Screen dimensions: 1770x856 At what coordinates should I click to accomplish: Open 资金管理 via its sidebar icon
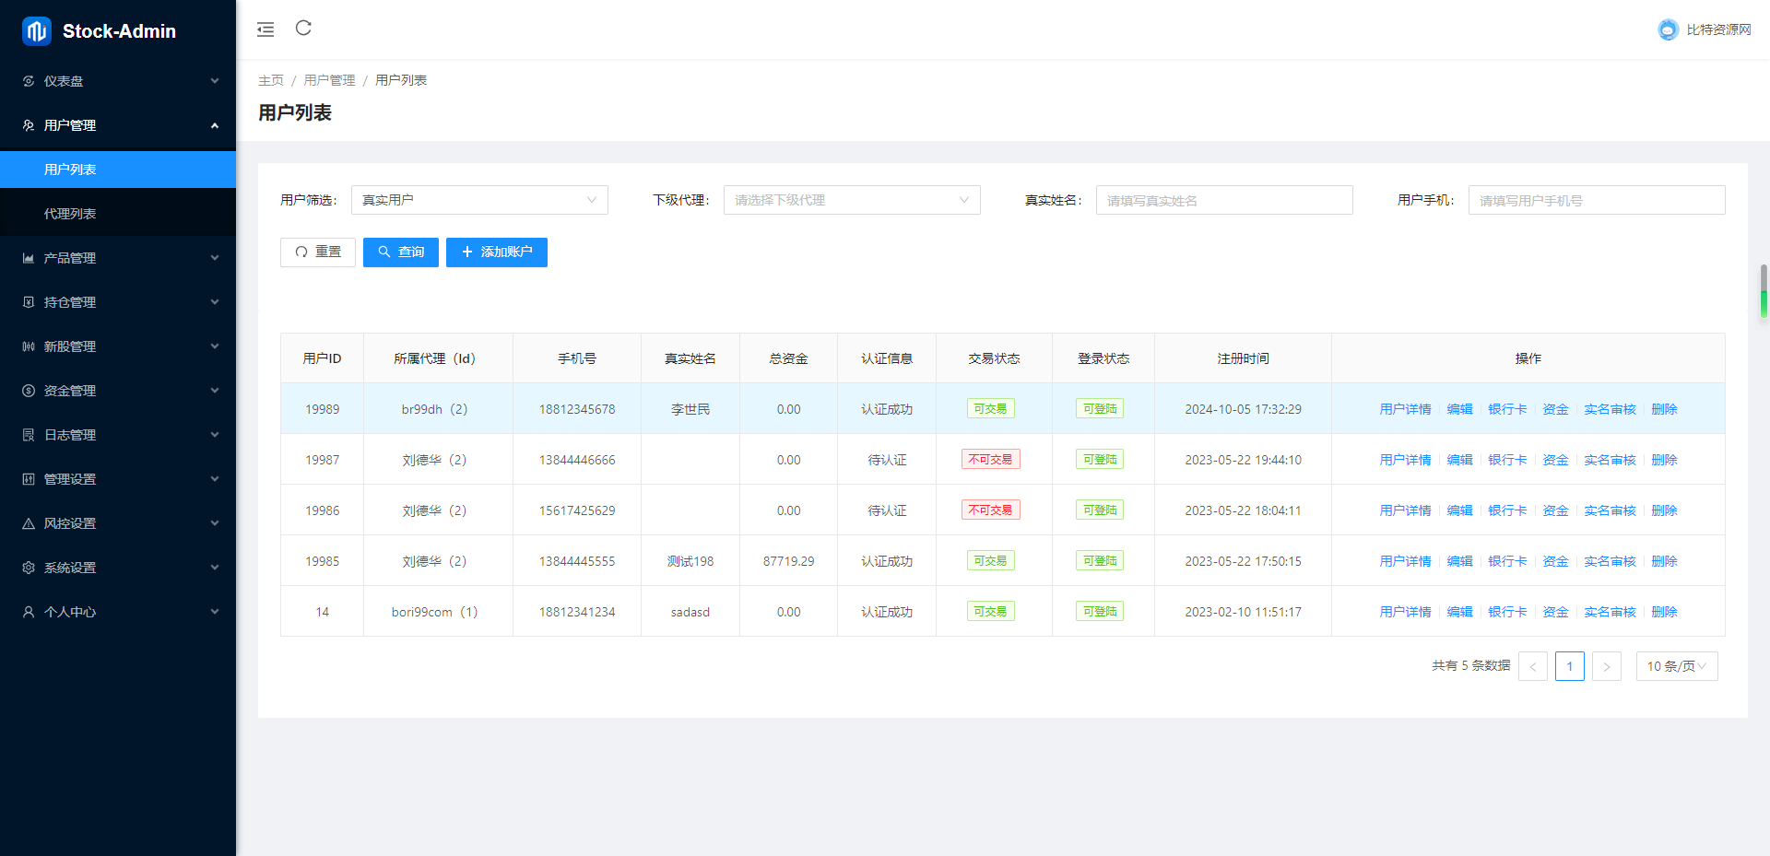coord(28,390)
